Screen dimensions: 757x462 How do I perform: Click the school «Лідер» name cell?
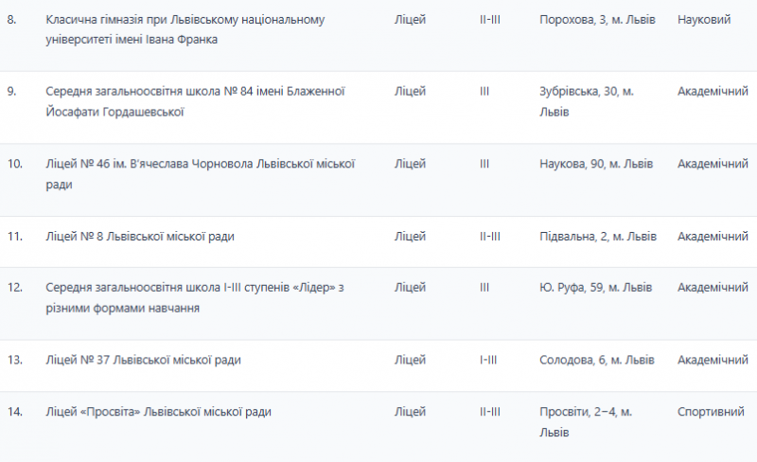tap(194, 297)
